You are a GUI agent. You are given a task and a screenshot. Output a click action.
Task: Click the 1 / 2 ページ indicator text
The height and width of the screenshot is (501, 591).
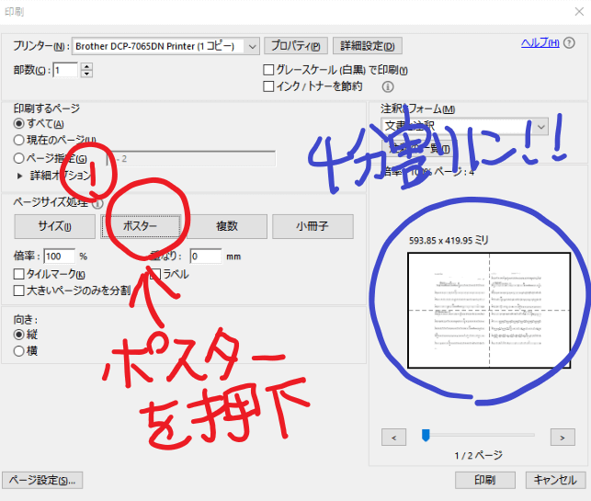pos(478,456)
